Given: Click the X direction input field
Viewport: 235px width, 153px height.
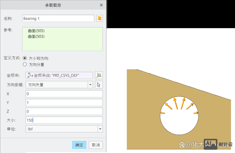Looking at the screenshot, I should pyautogui.click(x=64, y=94).
